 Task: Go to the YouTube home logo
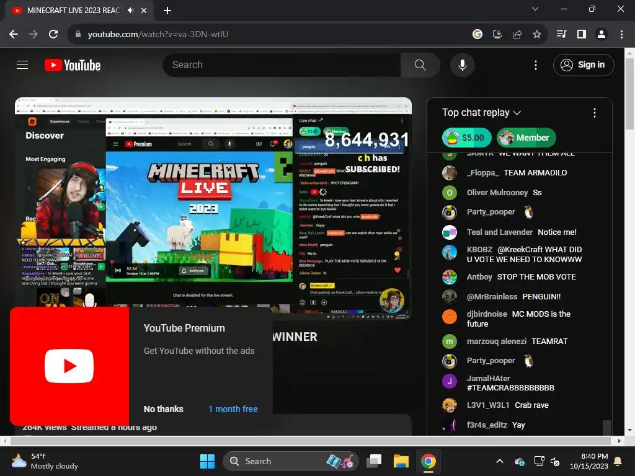tap(73, 65)
